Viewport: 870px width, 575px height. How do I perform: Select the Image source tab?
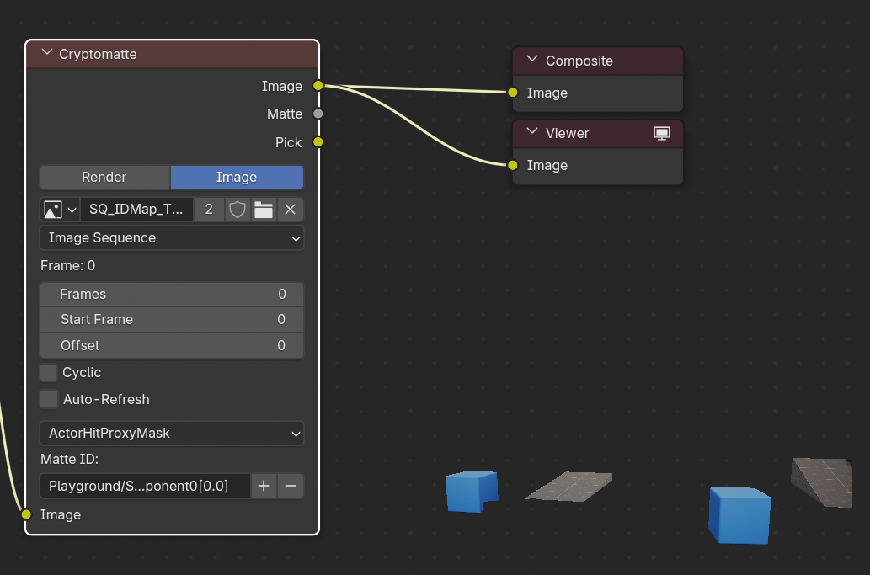point(237,177)
